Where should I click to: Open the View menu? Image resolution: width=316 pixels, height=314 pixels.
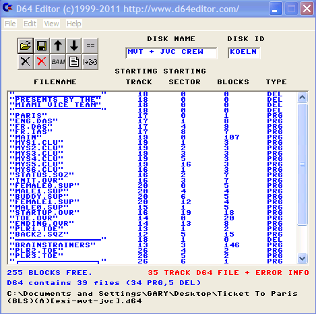(51, 24)
